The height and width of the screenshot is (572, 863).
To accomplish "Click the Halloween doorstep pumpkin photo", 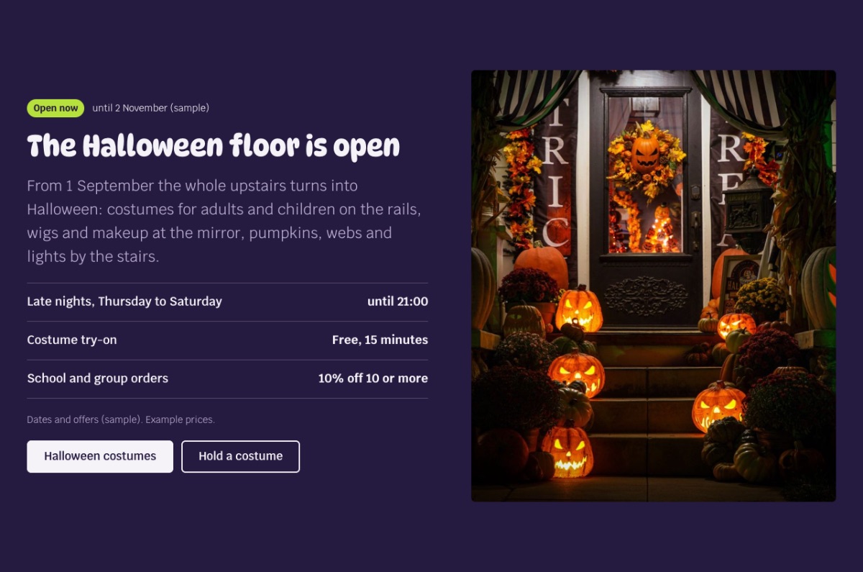I will coord(653,286).
